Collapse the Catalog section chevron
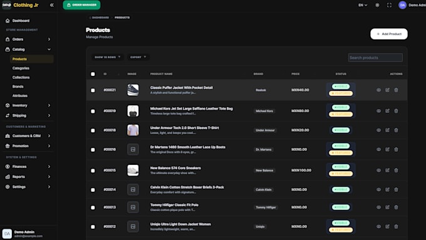Screen dimensions: 426x240 click(x=49, y=50)
